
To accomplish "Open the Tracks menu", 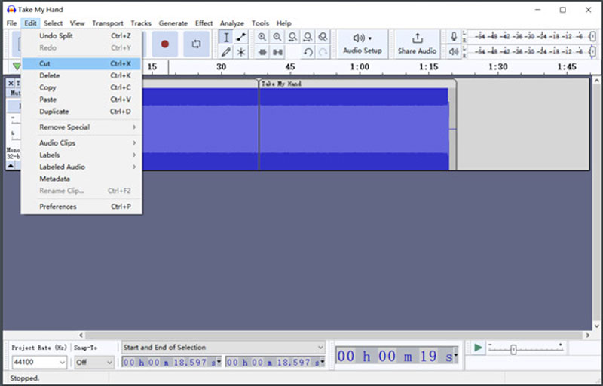I will tap(141, 23).
